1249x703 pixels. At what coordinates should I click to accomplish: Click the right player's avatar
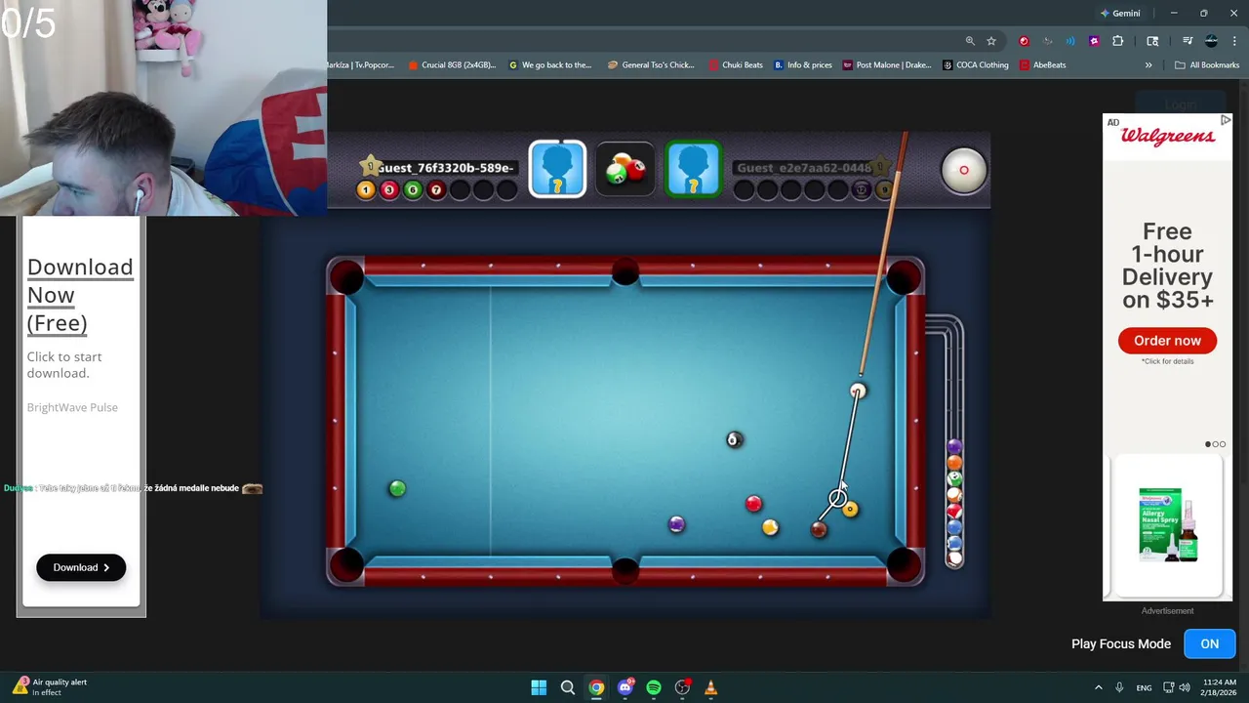[694, 169]
